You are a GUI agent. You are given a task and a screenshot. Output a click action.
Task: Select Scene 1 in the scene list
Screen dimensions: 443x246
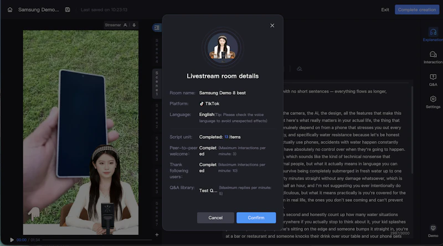coord(157,83)
